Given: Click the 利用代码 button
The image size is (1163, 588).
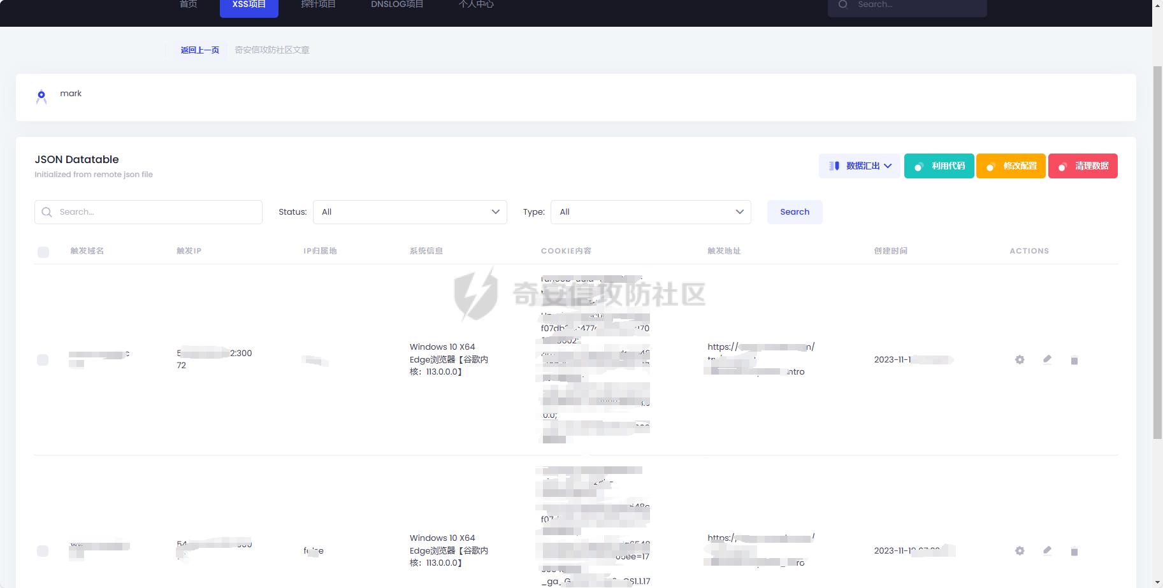Looking at the screenshot, I should click(x=939, y=166).
